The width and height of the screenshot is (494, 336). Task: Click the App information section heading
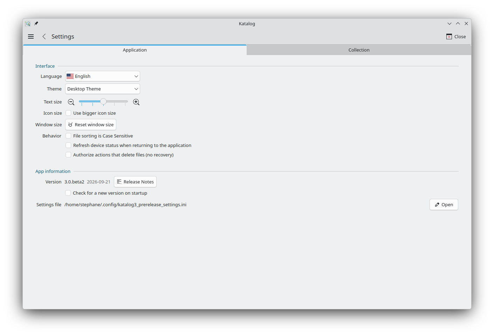pos(53,171)
